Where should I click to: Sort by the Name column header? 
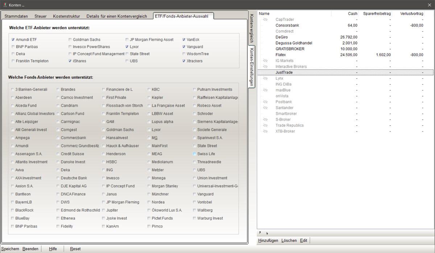294,13
